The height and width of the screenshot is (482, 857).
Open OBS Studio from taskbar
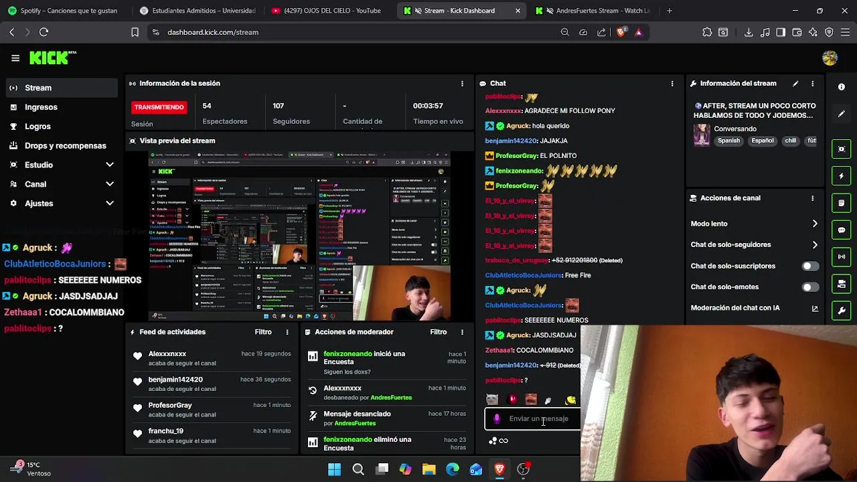[523, 469]
